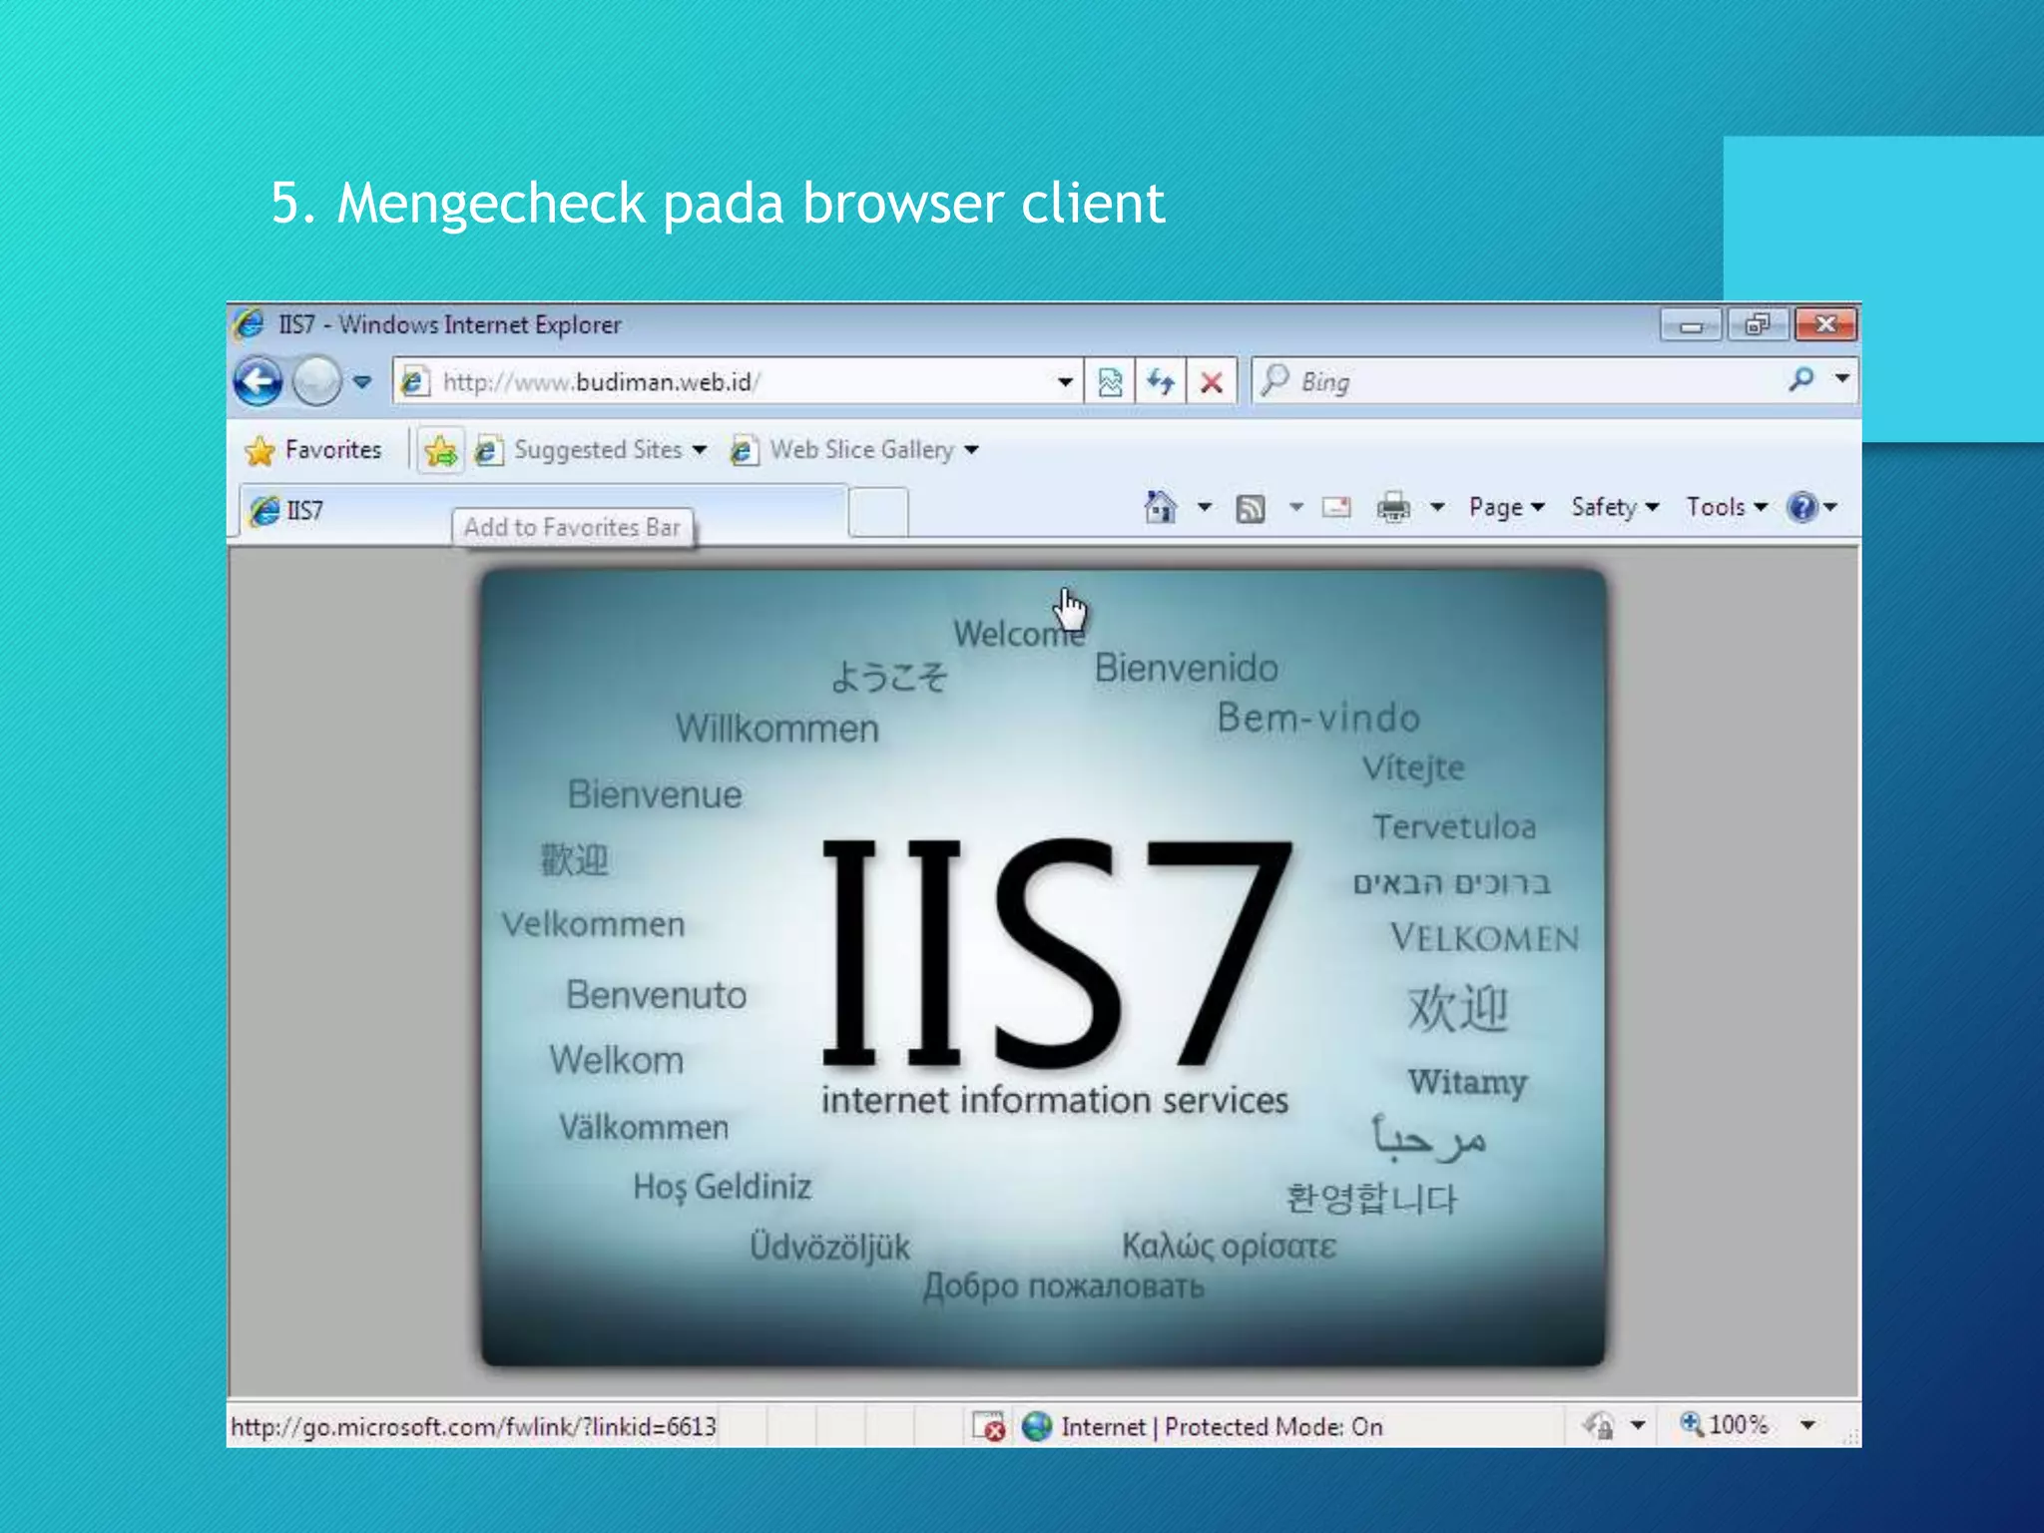Viewport: 2044px width, 1533px height.
Task: Click the Help question mark icon
Action: 1802,507
